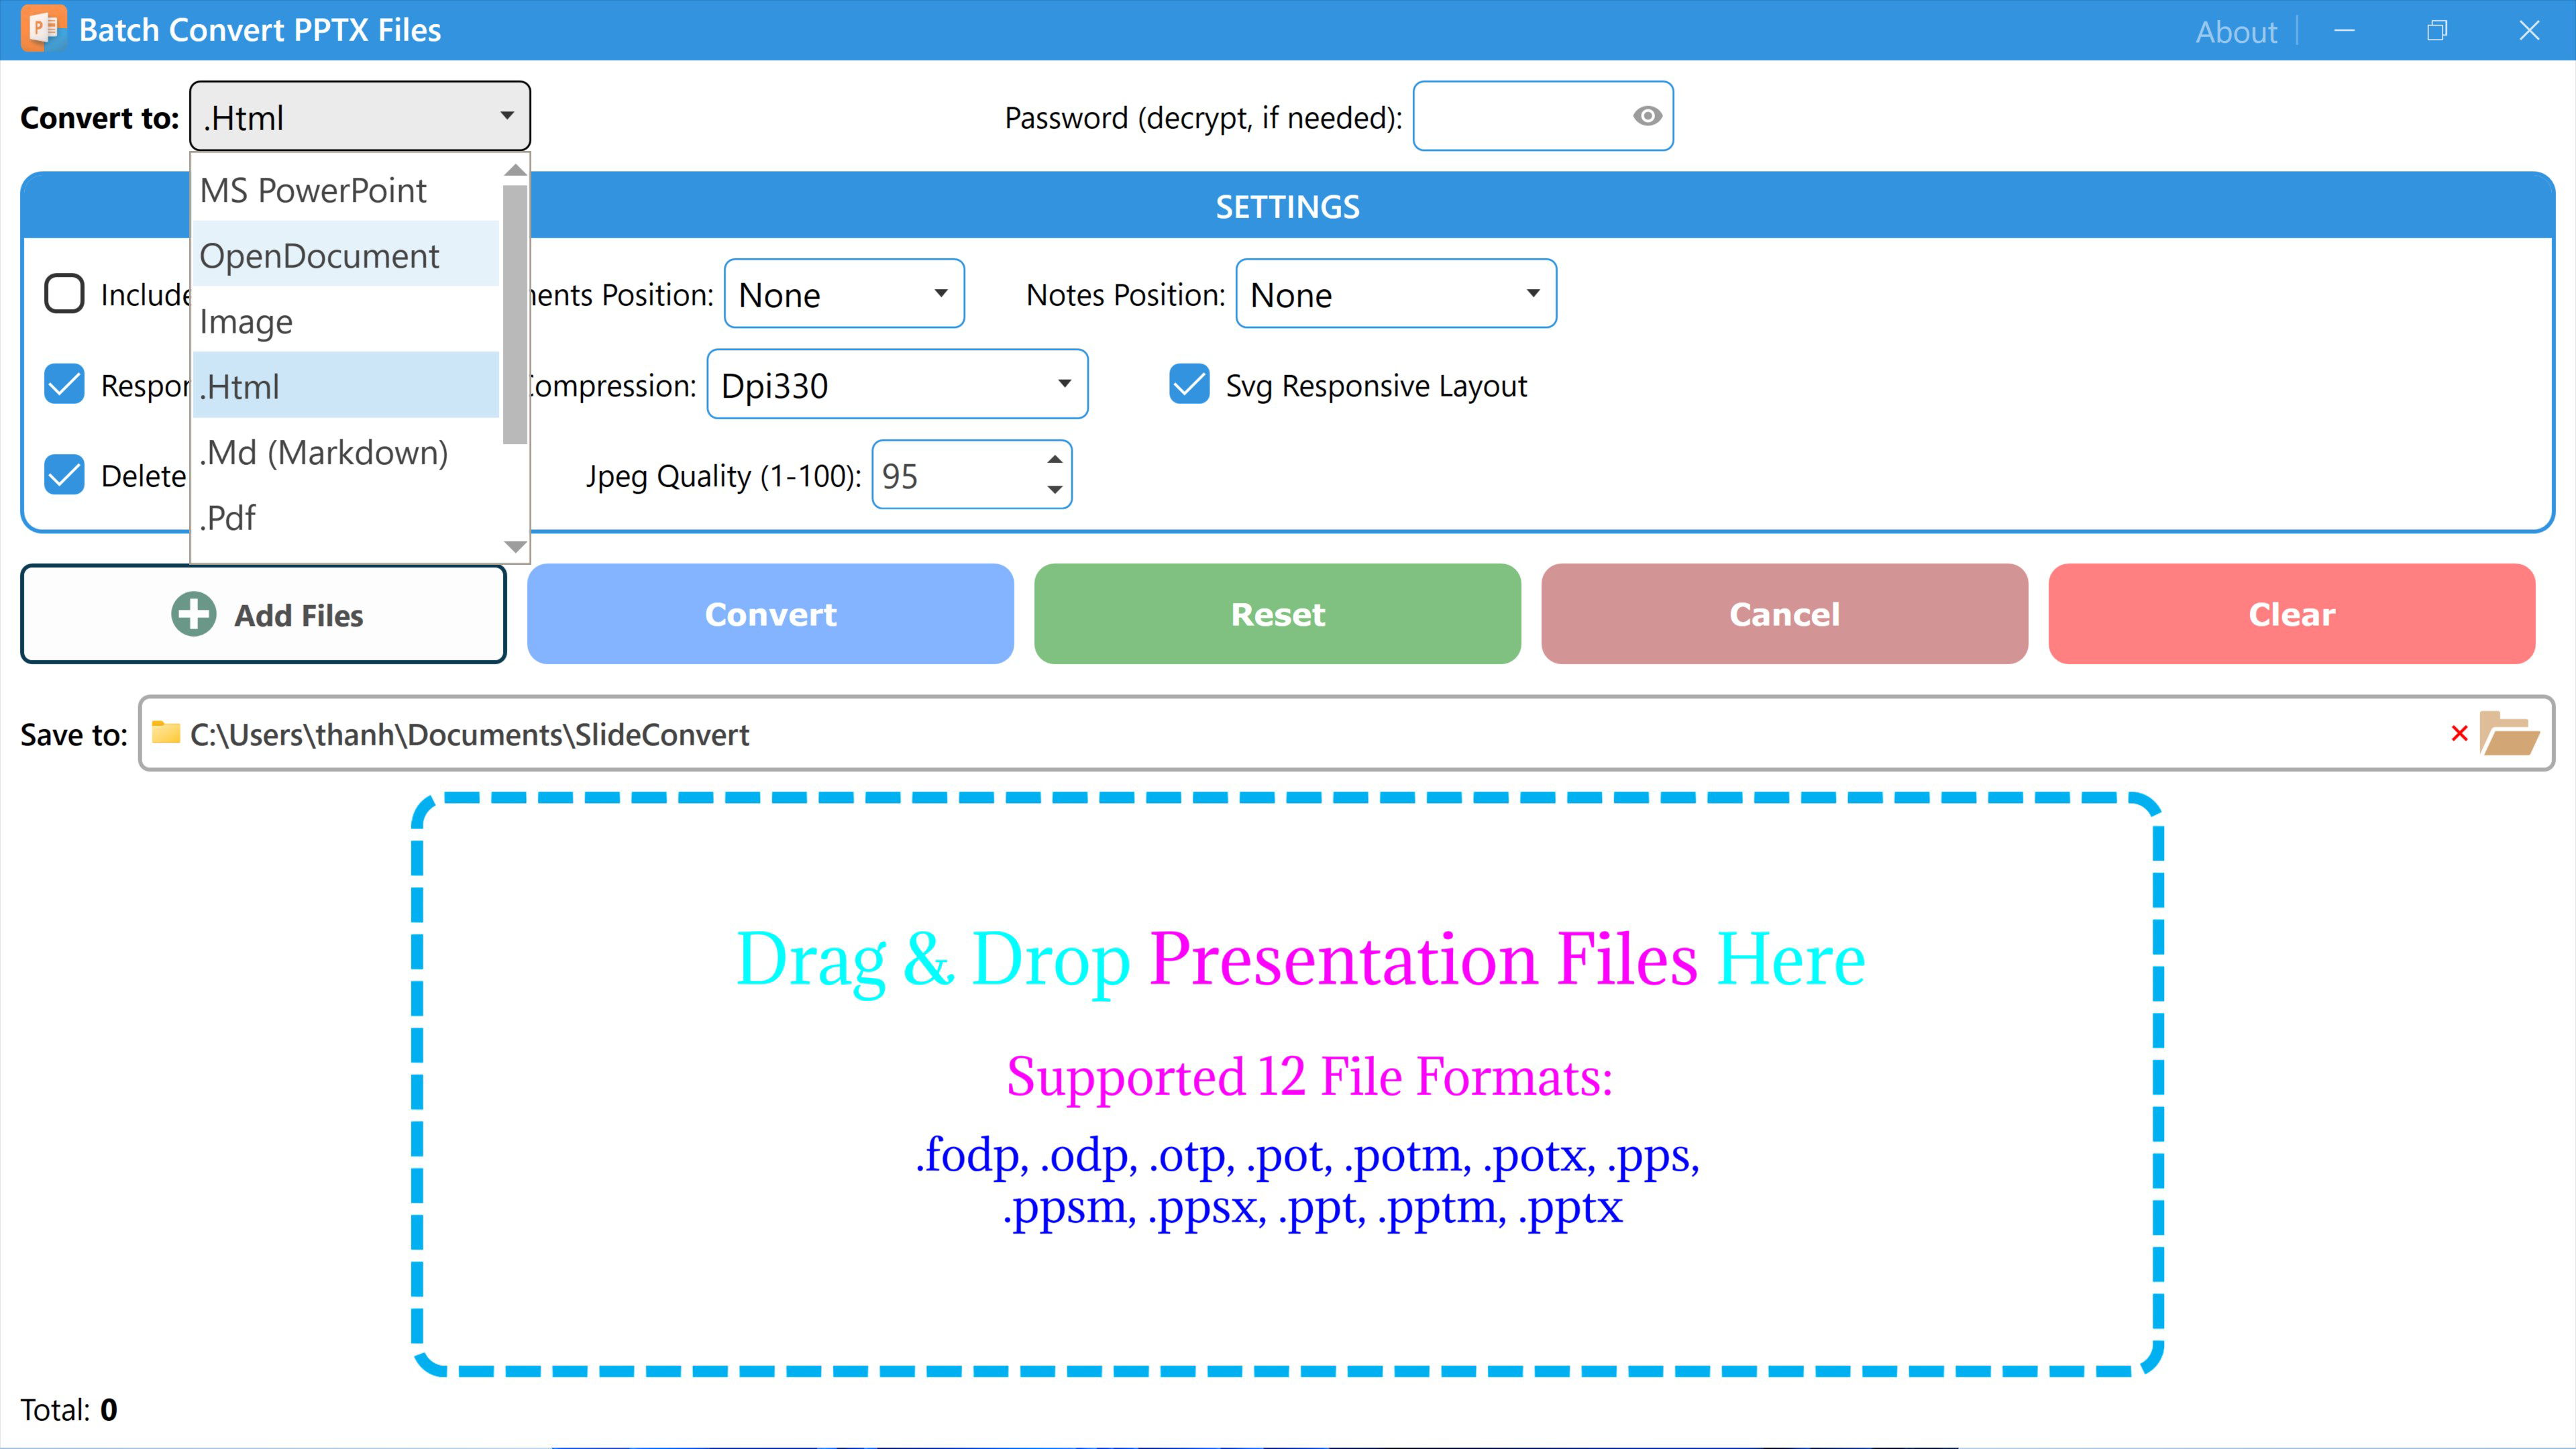Increase Jpeg Quality with up arrow
The height and width of the screenshot is (1449, 2576).
(x=1054, y=459)
